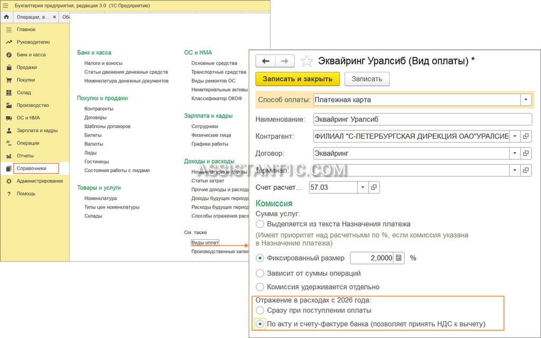Go to the home page icon tab
541x338 pixels.
[6, 17]
